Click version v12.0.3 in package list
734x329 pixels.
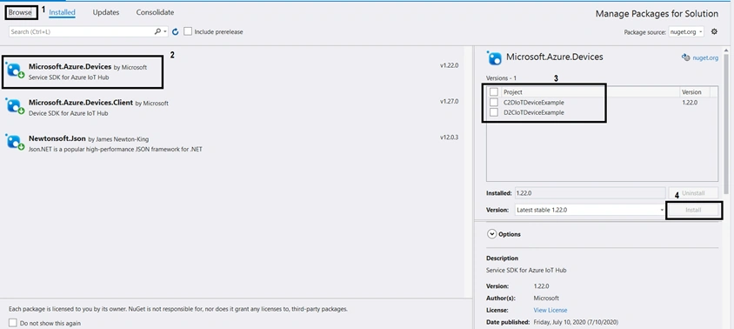[x=449, y=138]
